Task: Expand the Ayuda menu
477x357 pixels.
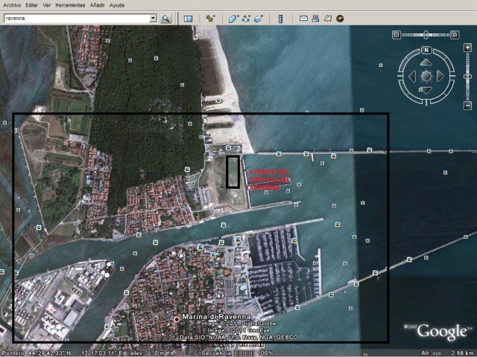Action: tap(117, 4)
